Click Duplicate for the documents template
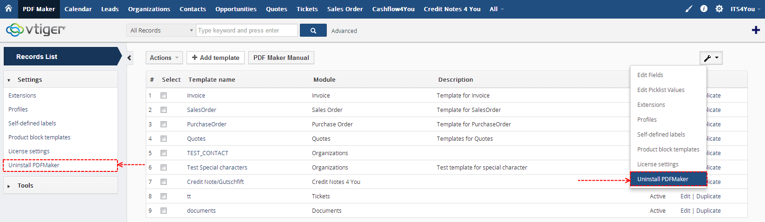 click(708, 211)
